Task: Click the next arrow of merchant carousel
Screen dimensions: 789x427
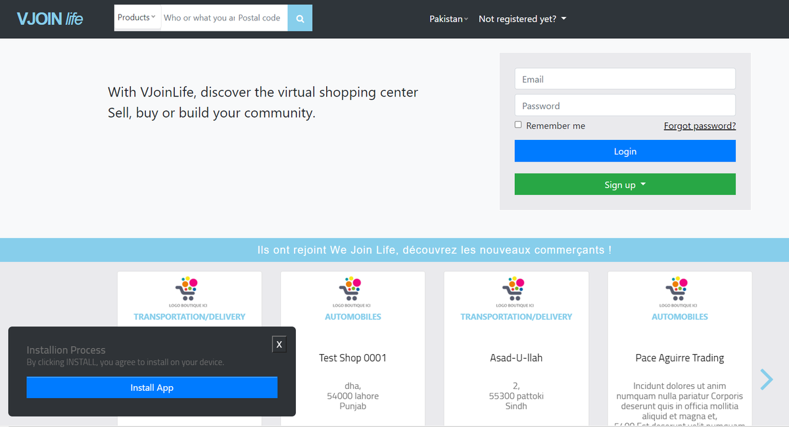Action: click(x=767, y=379)
